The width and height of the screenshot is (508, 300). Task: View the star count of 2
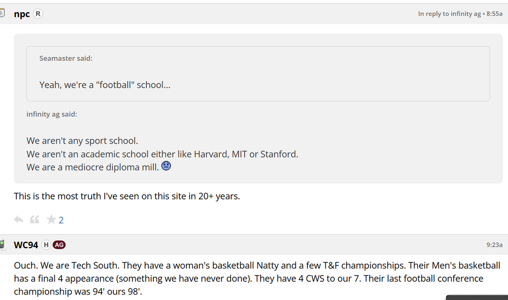point(61,220)
